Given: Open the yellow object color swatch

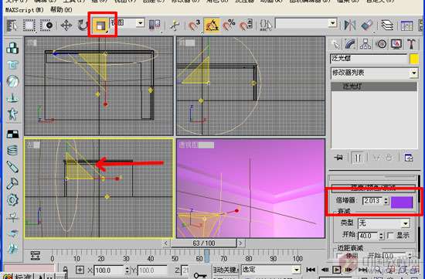Looking at the screenshot, I should pos(414,59).
